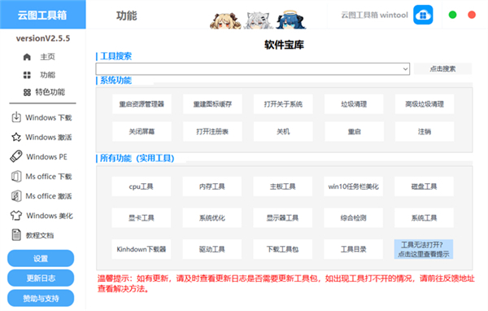The width and height of the screenshot is (488, 311).
Task: Select the 功能 grid icon in sidebar
Action: point(27,75)
